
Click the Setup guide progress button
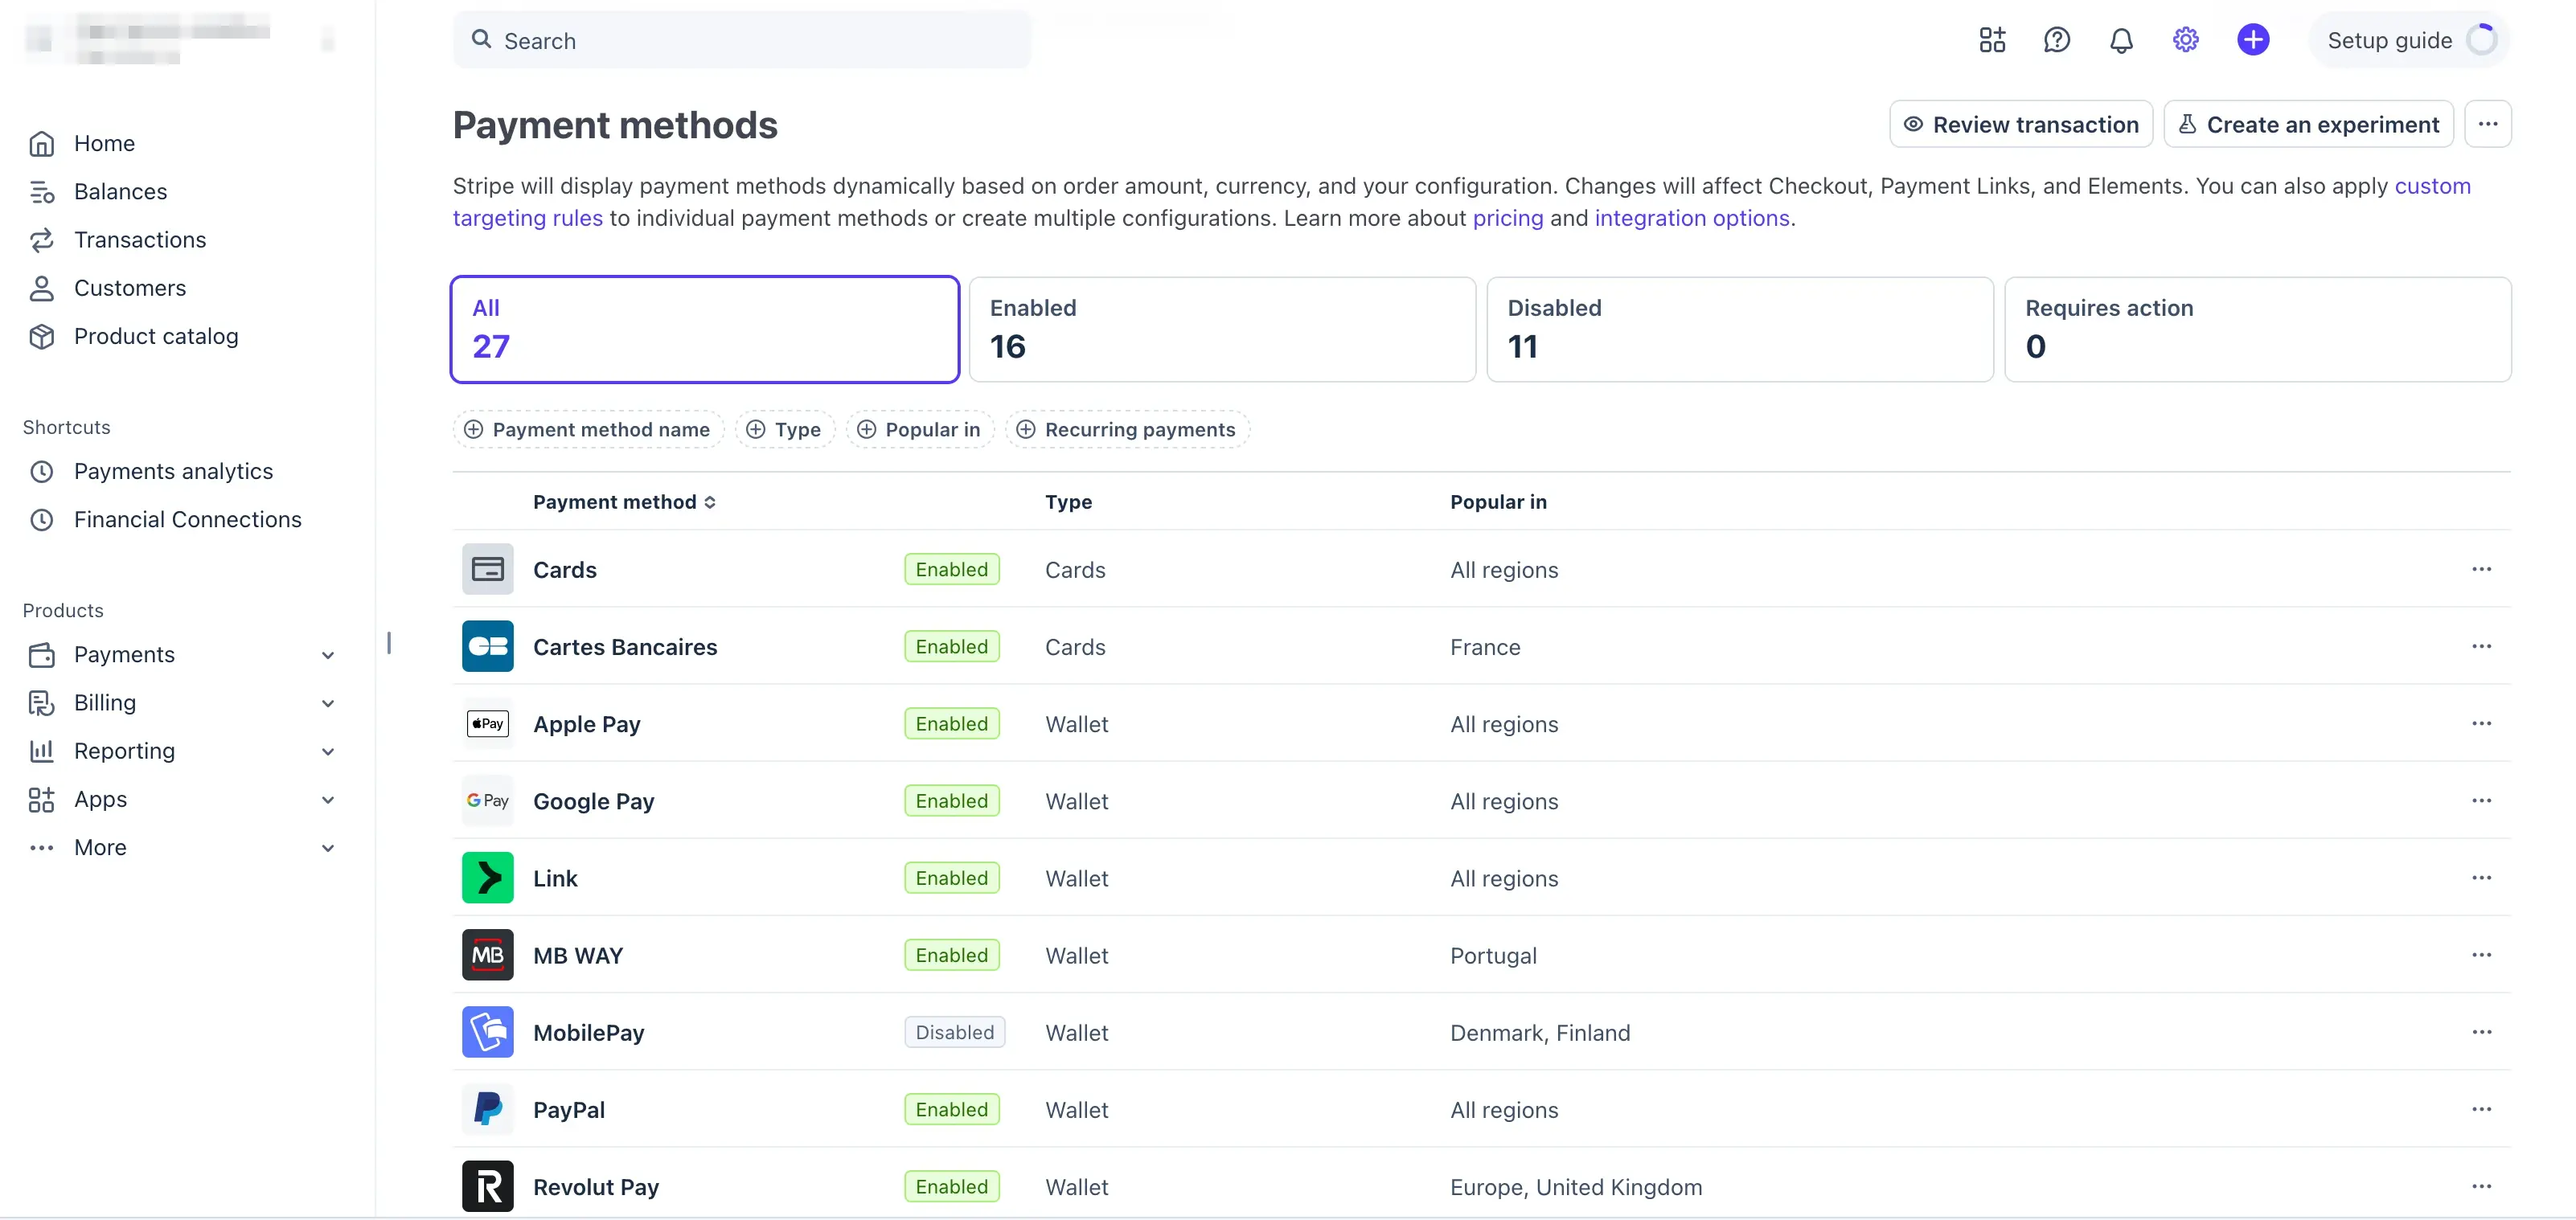click(2410, 40)
